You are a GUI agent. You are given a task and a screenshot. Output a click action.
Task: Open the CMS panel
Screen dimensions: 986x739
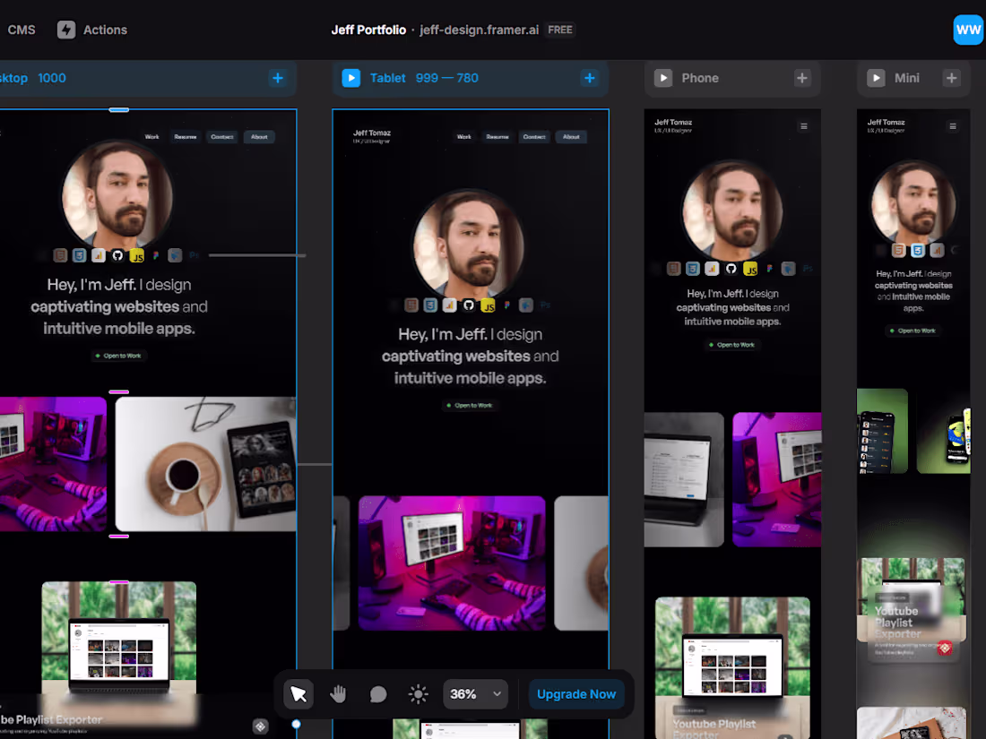click(x=22, y=30)
